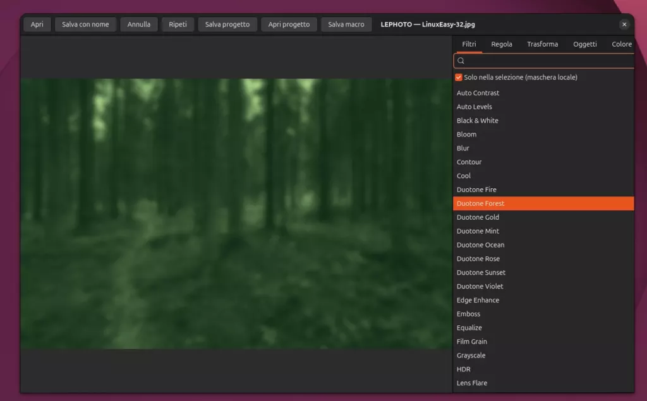Pick the Duotone Rose filter

[x=543, y=259]
